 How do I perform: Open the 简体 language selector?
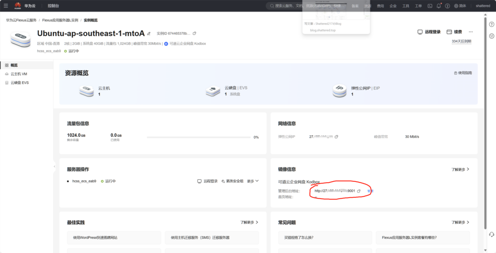[460, 6]
